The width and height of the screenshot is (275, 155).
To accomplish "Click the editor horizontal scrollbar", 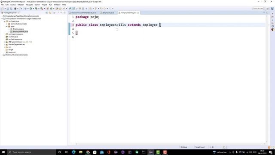I will [x=170, y=144].
